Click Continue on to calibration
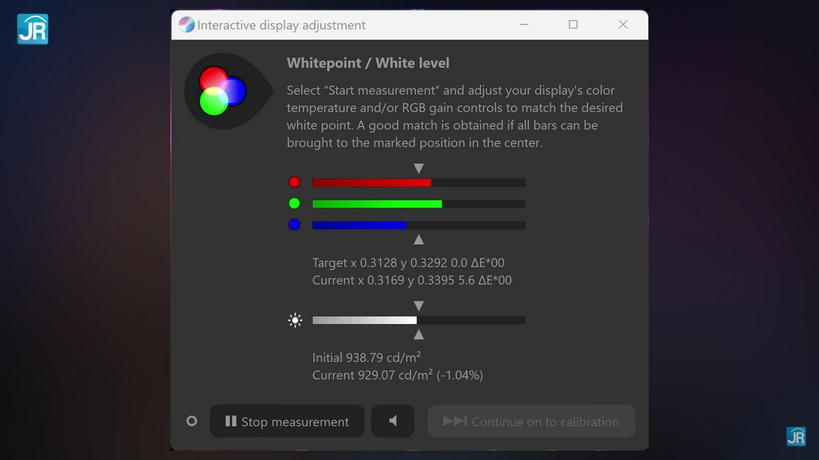Screen dimensions: 819x460 point(531,422)
